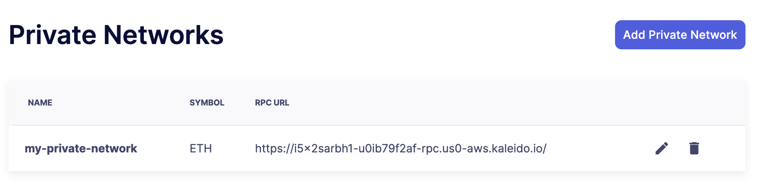Select the my-private-network name

click(x=81, y=148)
